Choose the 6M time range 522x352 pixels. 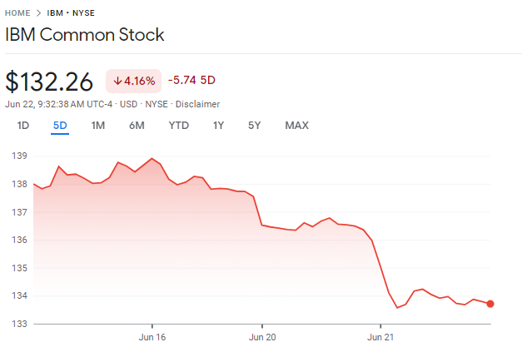137,126
